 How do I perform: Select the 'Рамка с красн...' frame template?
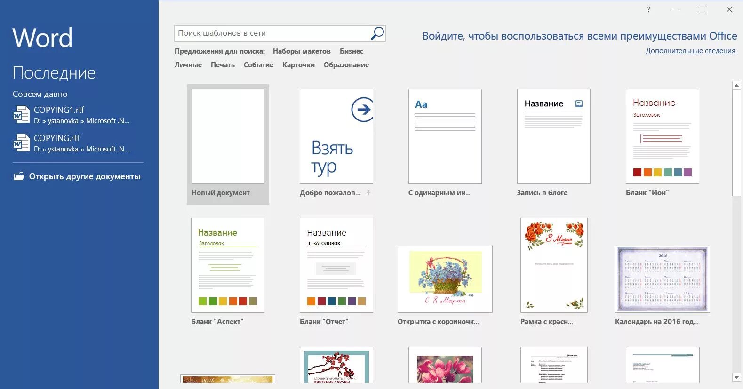554,265
